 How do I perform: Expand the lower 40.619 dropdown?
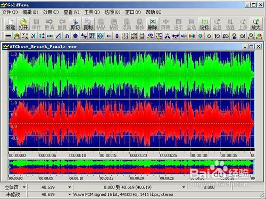click(x=70, y=194)
